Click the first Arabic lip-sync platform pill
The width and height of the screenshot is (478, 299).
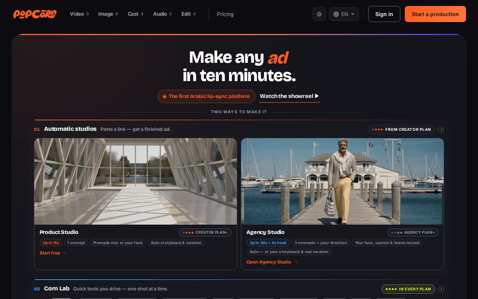point(207,96)
